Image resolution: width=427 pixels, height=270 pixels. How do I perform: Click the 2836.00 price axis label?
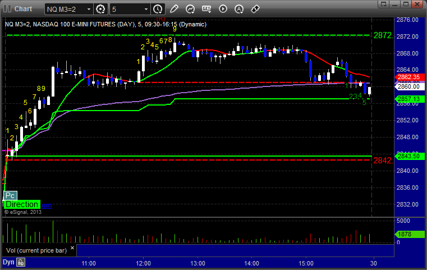click(407, 187)
